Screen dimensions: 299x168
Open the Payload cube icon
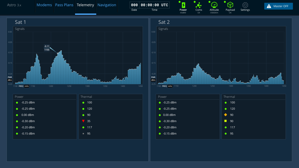click(x=230, y=5)
